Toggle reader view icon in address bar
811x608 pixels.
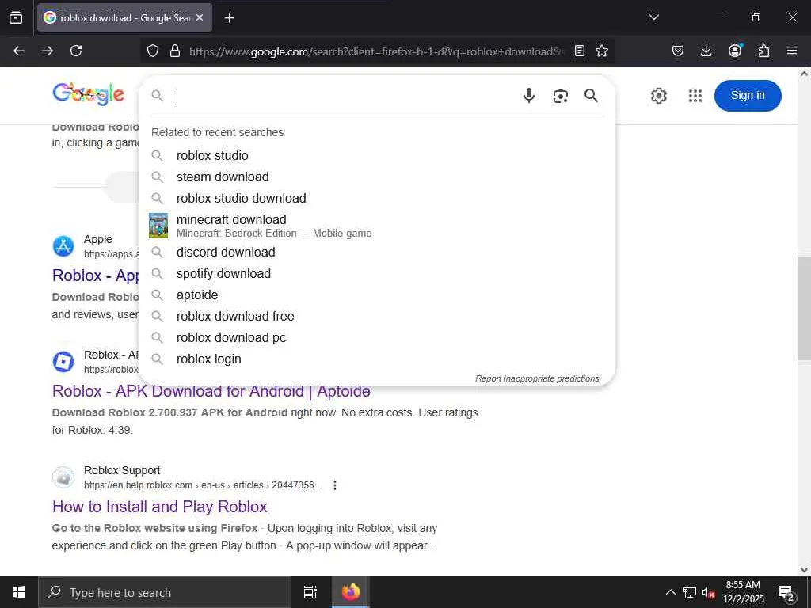[x=580, y=51]
